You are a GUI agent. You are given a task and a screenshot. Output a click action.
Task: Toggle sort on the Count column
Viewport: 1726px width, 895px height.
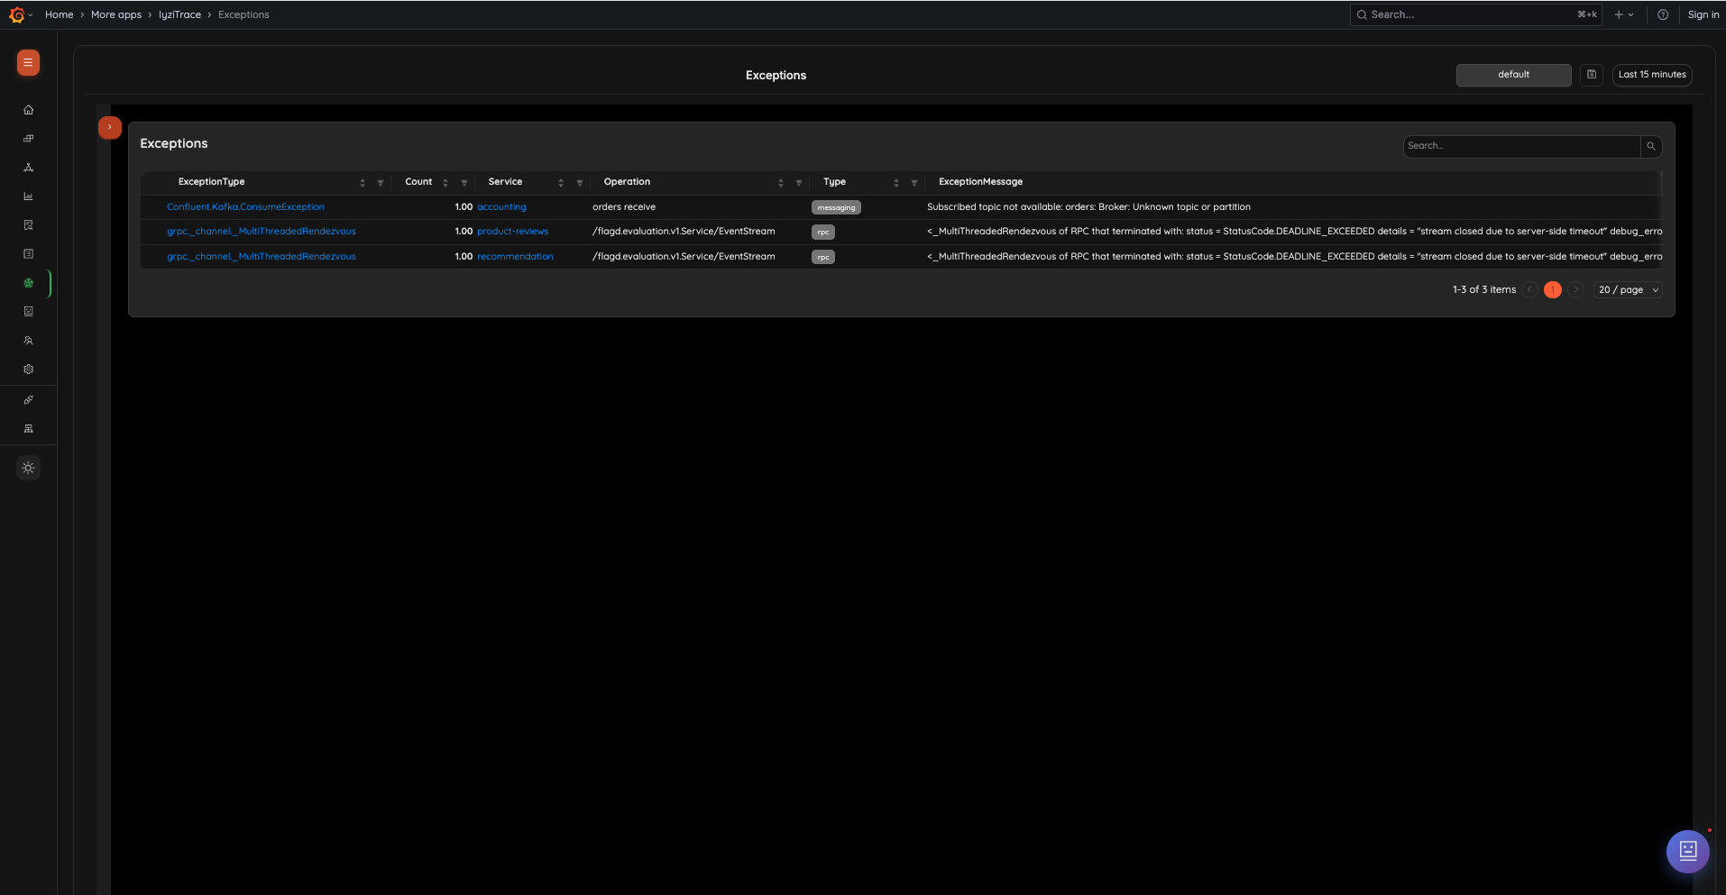445,181
